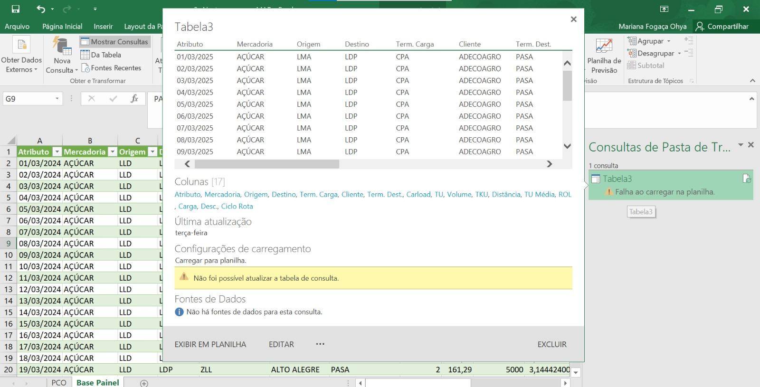760x387 pixels.
Task: Open the undo history dropdown arrow
Action: 52,9
